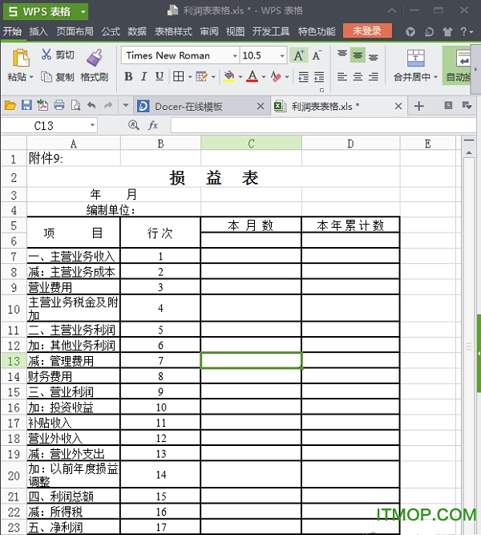Click the 开发工具 ribbon tab
This screenshot has width=481, height=535.
click(x=271, y=32)
